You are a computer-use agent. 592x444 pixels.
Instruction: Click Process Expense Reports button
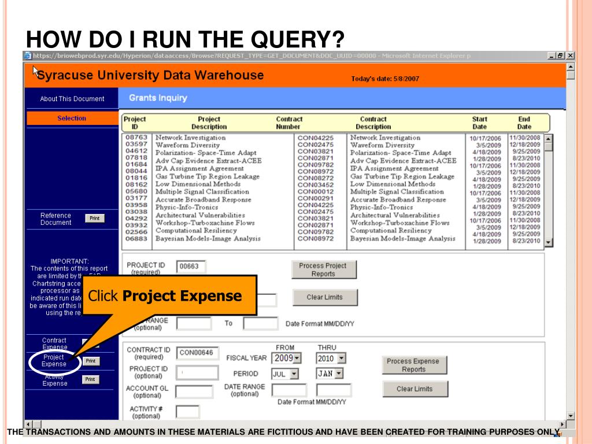point(414,365)
